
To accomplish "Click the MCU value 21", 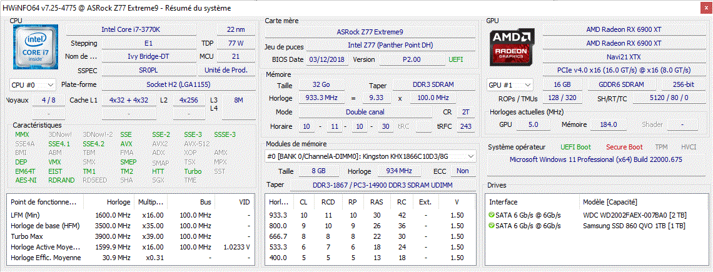I will (x=236, y=57).
